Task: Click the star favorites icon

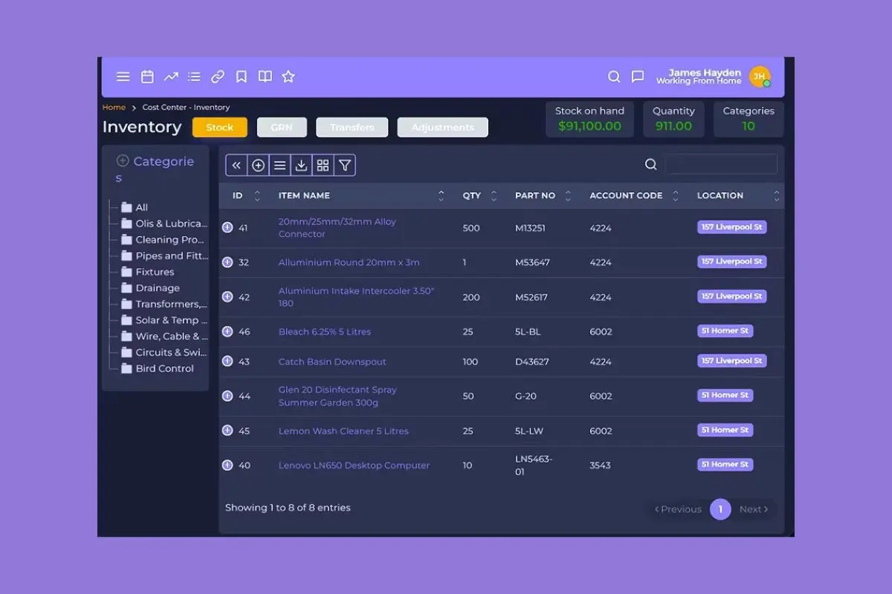Action: 288,76
